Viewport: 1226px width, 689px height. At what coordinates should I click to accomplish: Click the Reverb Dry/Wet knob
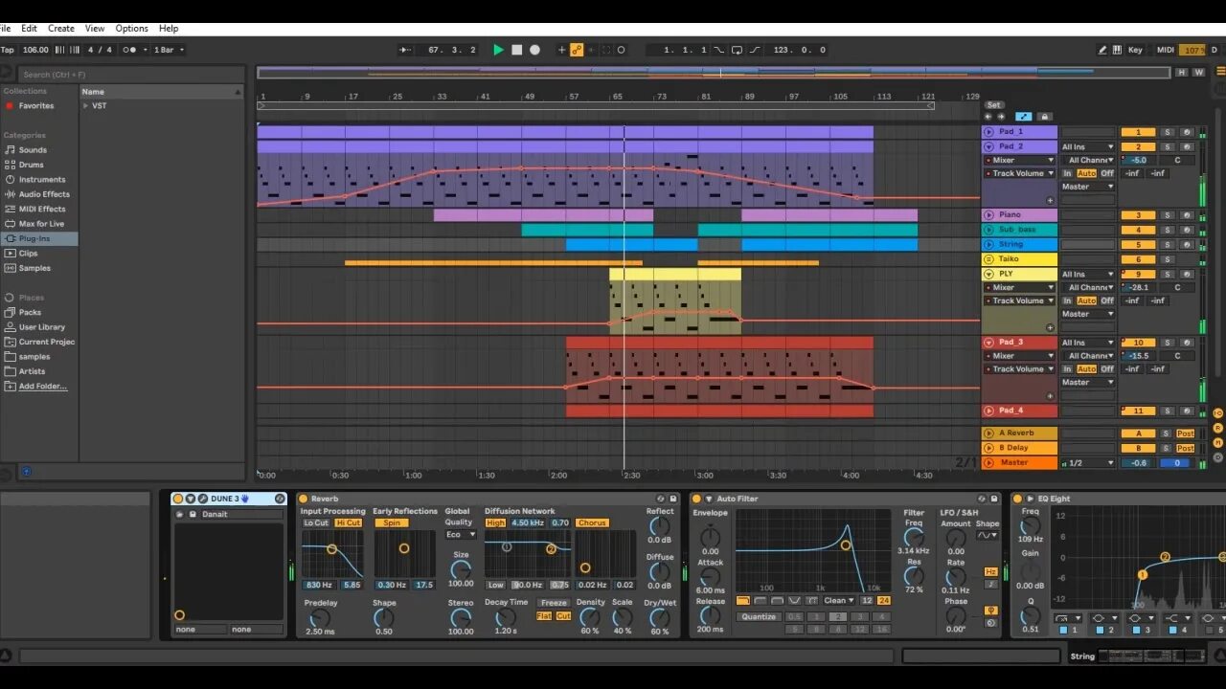660,617
